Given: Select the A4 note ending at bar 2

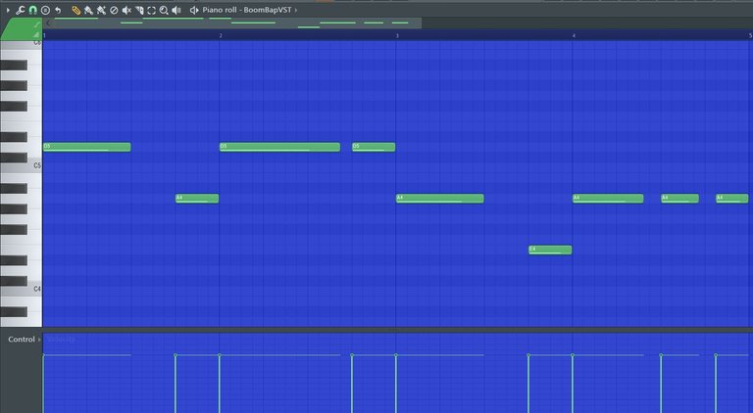Looking at the screenshot, I should (197, 199).
